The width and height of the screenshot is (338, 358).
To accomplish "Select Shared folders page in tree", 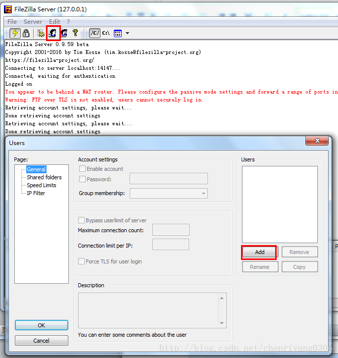I will click(x=44, y=177).
